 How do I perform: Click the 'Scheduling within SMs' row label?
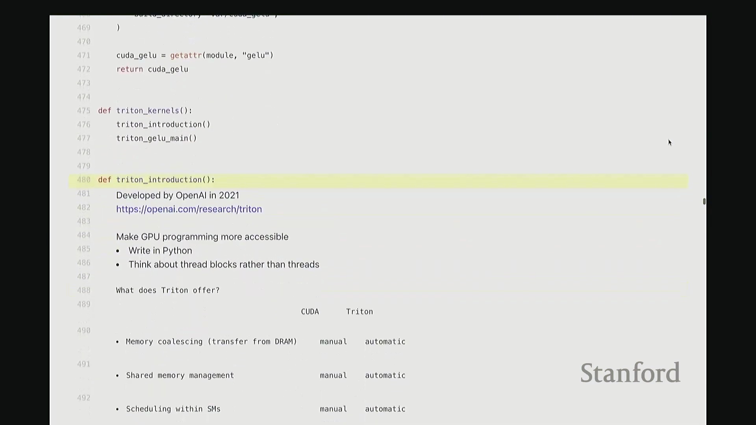pyautogui.click(x=173, y=409)
